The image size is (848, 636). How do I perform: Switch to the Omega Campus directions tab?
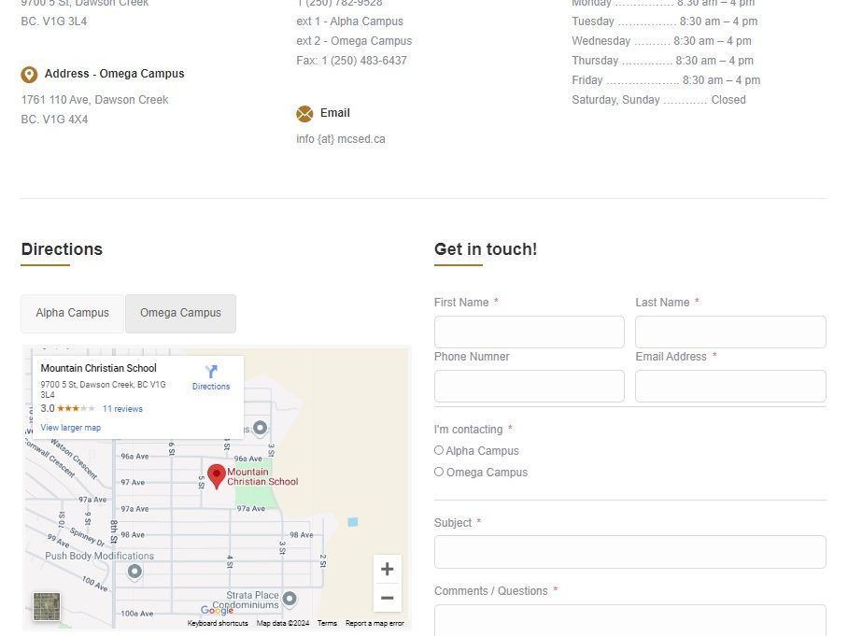180,314
